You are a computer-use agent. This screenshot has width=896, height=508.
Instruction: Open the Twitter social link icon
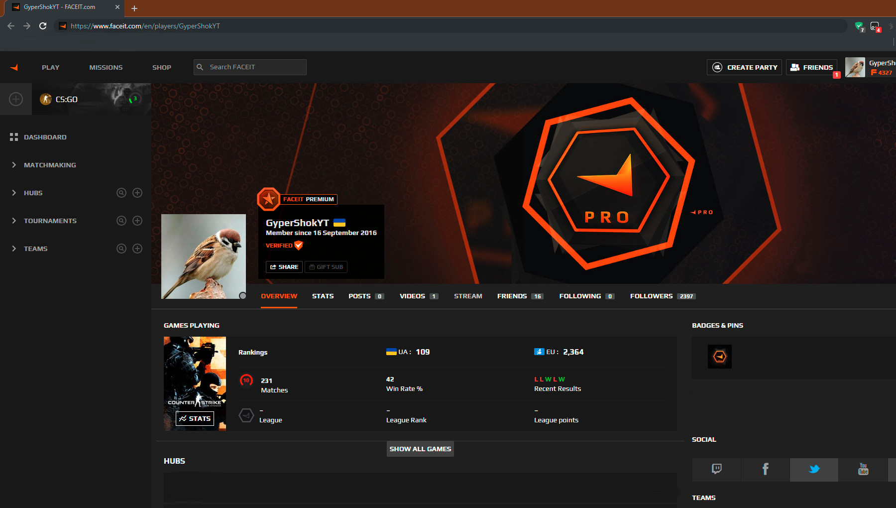tap(814, 469)
